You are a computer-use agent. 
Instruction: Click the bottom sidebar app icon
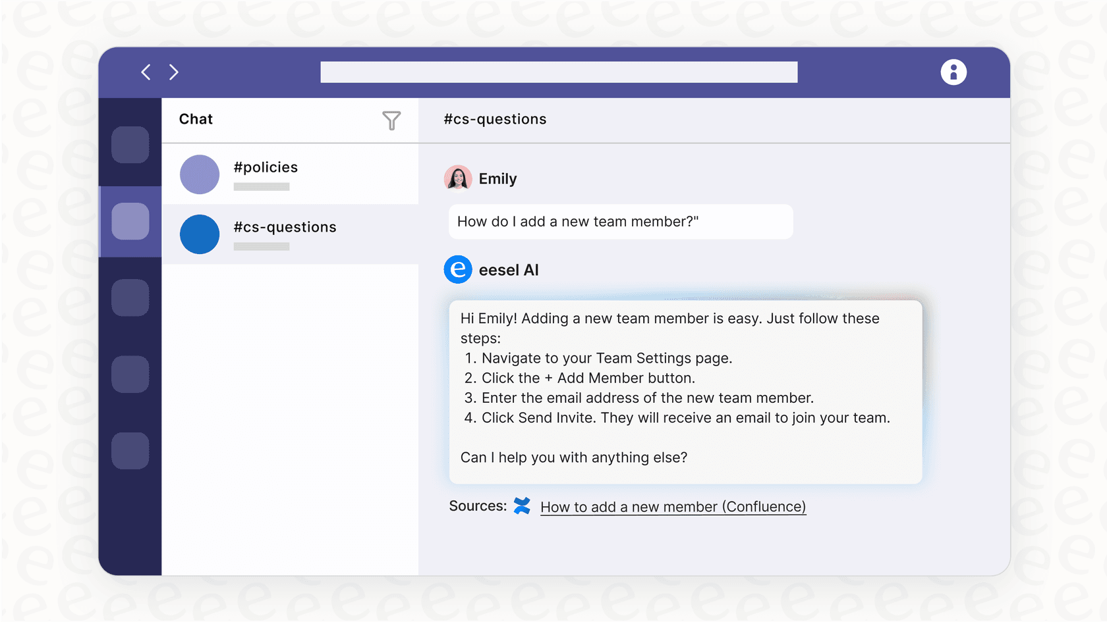point(130,451)
